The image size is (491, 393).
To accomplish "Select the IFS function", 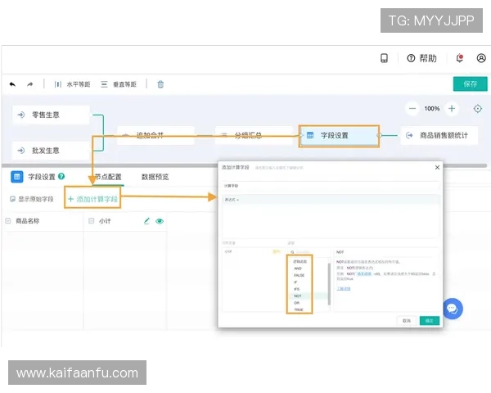I will point(296,289).
